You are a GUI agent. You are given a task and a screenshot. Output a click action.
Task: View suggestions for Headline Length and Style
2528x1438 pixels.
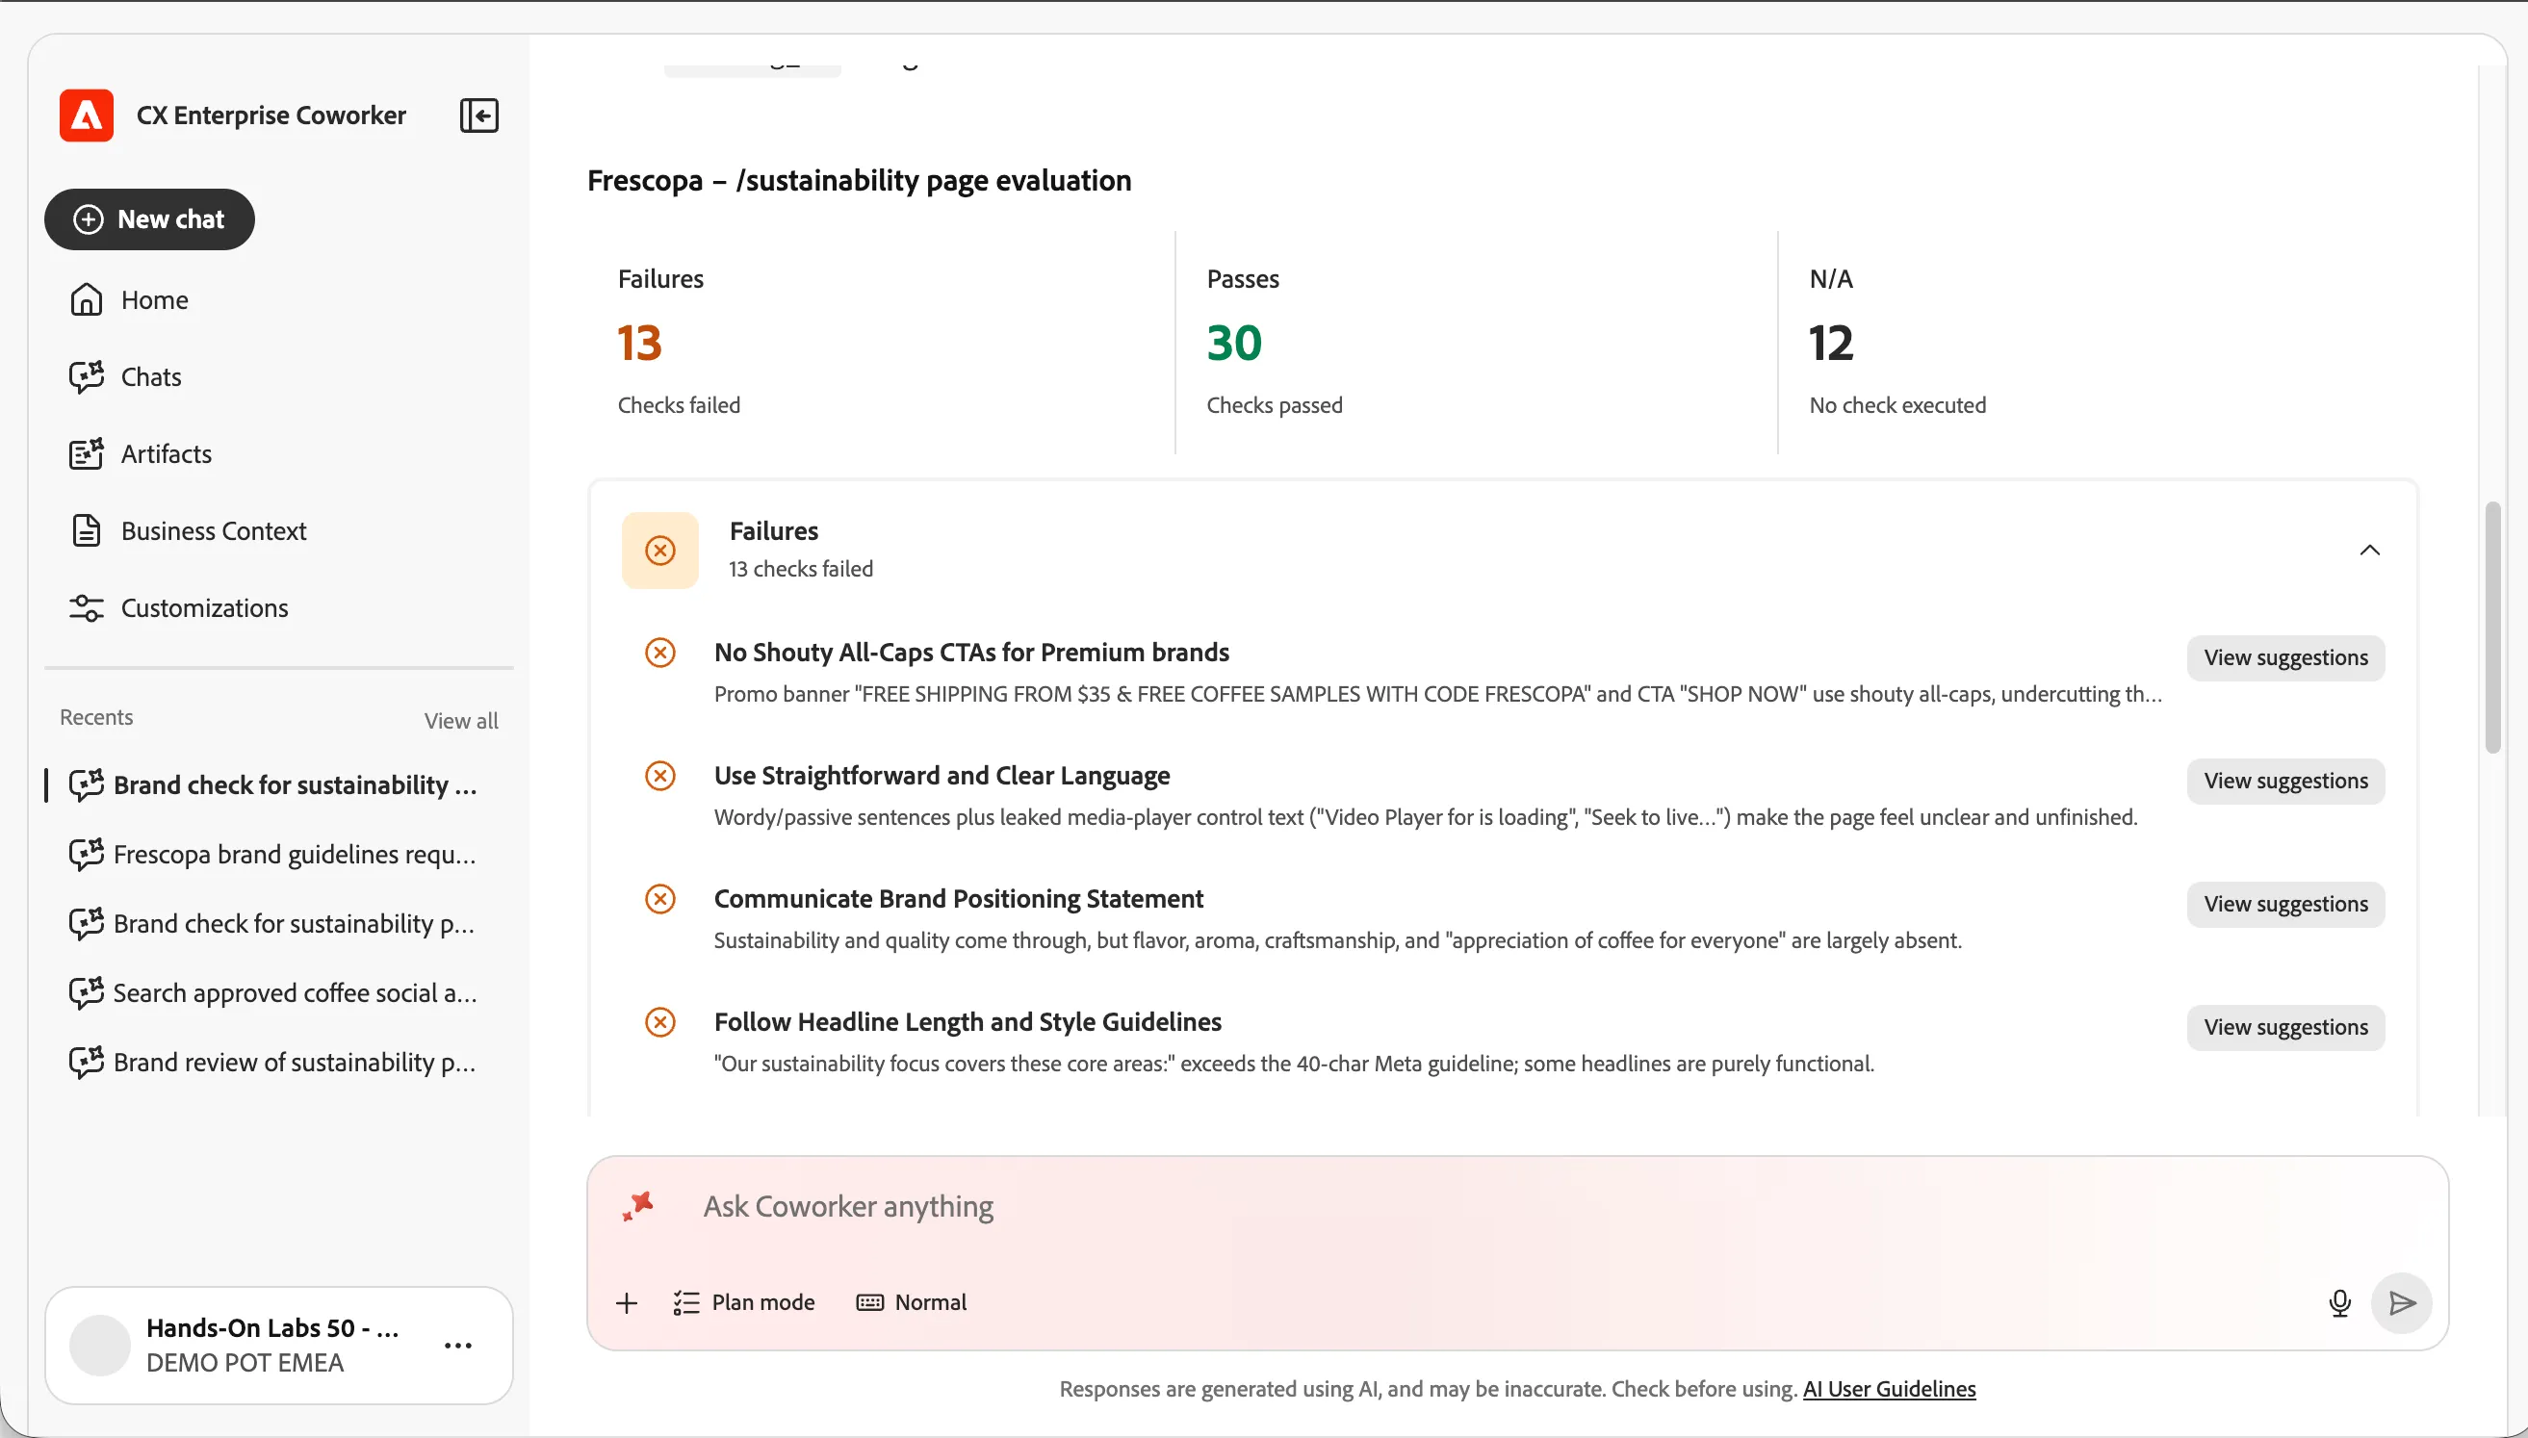[x=2285, y=1028]
